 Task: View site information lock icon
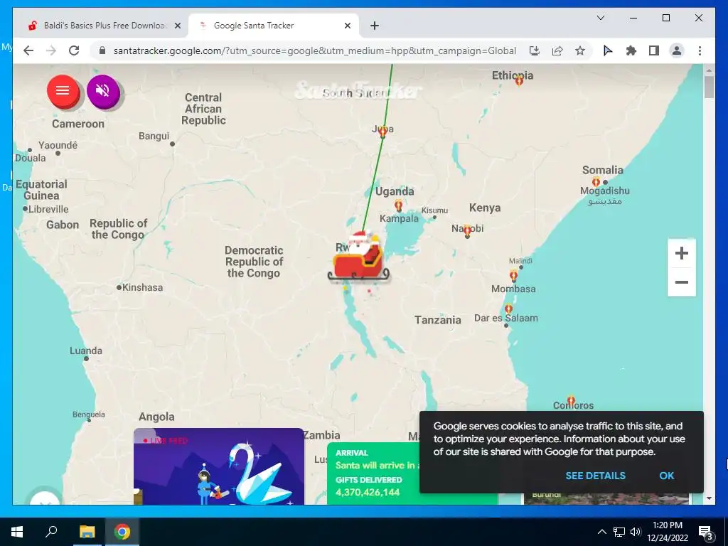tap(102, 50)
